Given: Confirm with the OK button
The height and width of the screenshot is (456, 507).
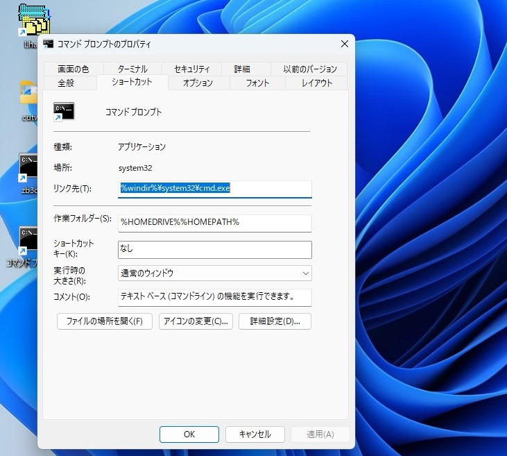Looking at the screenshot, I should click(189, 434).
